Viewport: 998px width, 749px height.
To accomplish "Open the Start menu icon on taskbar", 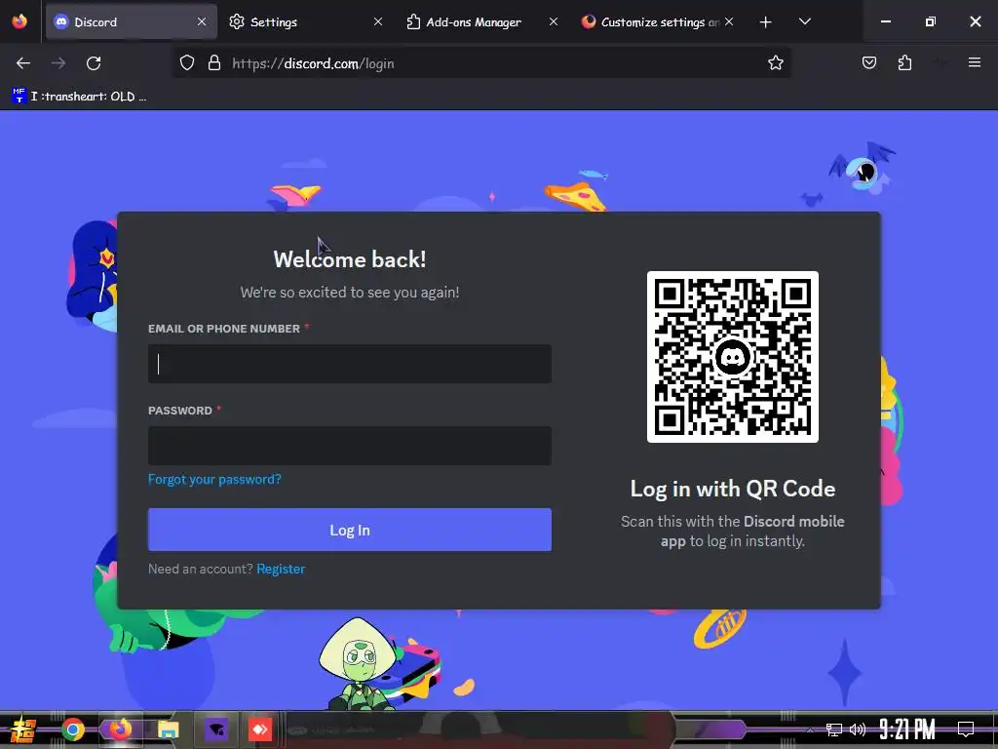I will (23, 729).
